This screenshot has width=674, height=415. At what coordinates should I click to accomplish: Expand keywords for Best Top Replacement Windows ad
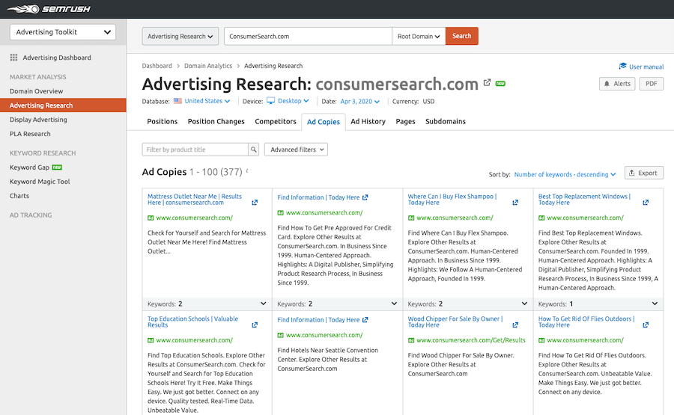coord(655,304)
